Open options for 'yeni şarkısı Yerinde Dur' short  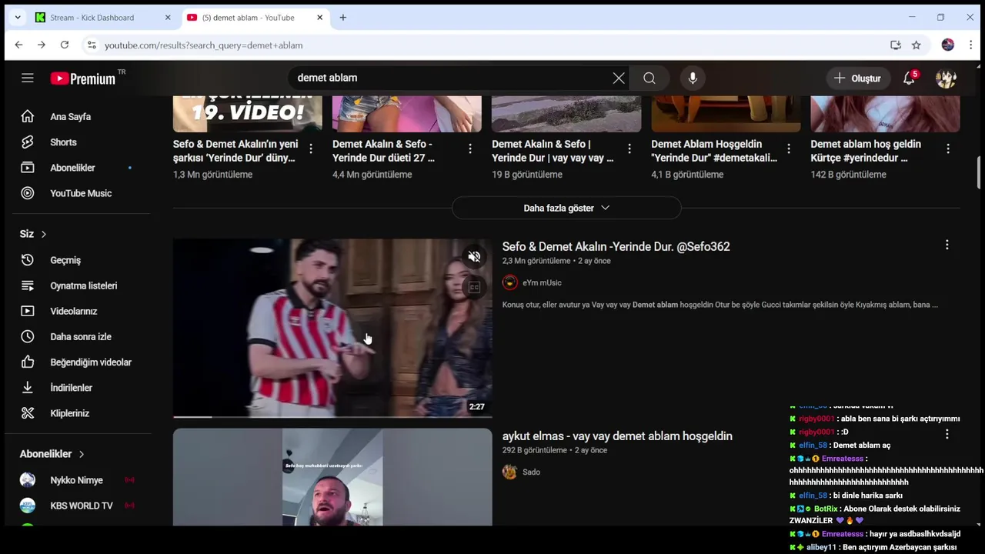pos(311,149)
